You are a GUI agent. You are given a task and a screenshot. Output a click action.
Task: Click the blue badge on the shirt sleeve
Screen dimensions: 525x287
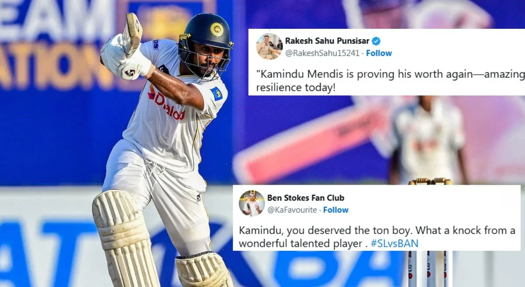pyautogui.click(x=217, y=93)
